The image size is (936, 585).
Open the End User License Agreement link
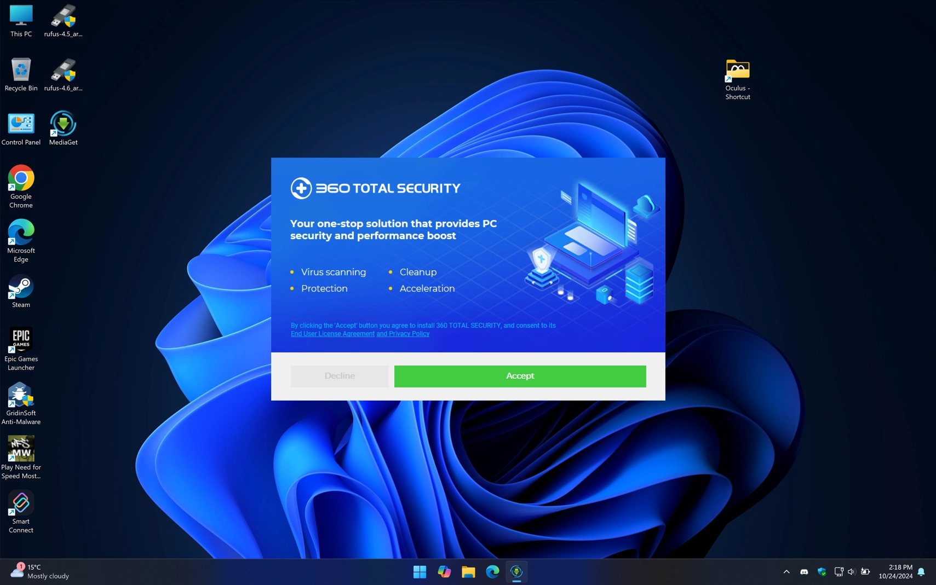pyautogui.click(x=332, y=333)
